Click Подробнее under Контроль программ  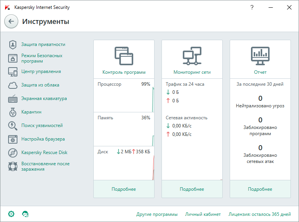124,189
